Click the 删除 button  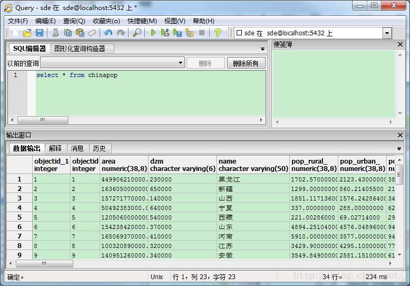(x=206, y=63)
